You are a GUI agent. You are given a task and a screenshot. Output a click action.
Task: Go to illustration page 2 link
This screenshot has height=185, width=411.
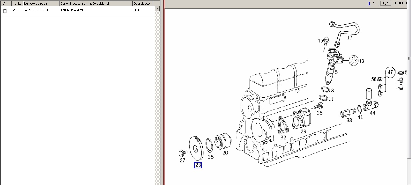[x=374, y=4]
